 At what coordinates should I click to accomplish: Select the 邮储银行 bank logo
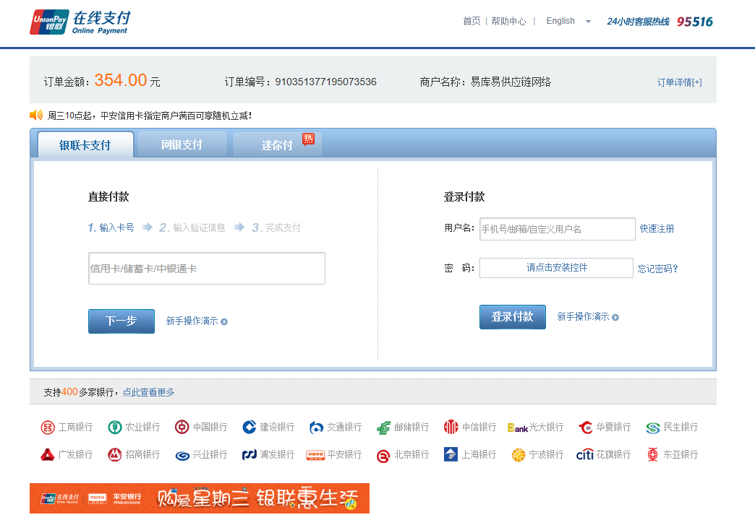tap(383, 427)
